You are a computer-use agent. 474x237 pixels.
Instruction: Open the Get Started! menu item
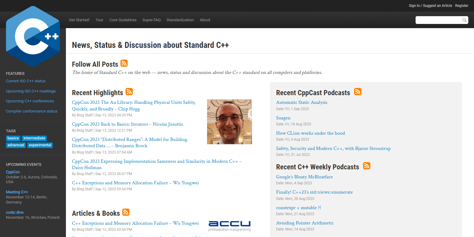tap(79, 20)
